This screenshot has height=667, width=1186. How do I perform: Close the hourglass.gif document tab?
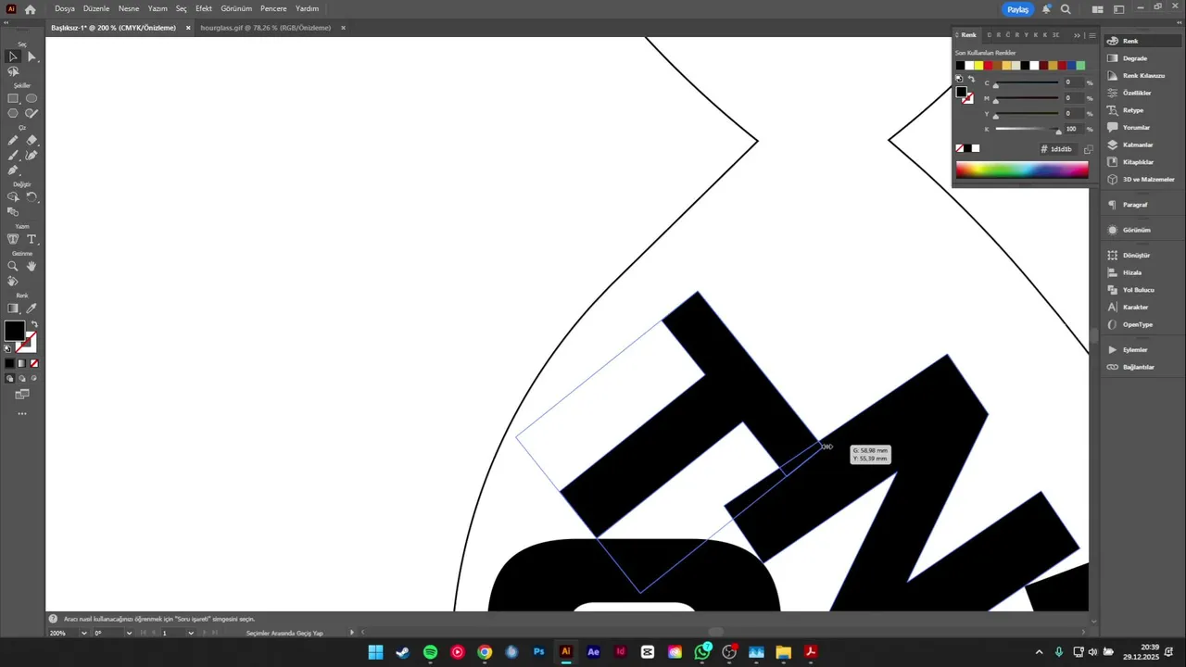pos(343,28)
